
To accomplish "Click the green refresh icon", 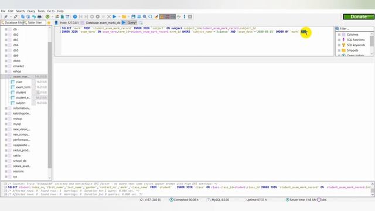I will (x=47, y=17).
